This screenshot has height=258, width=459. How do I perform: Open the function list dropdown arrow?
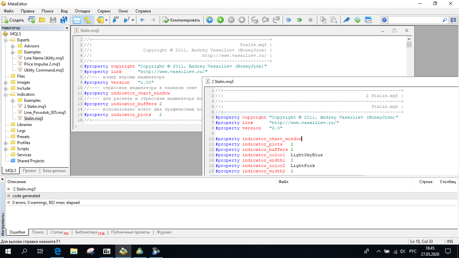click(133, 20)
